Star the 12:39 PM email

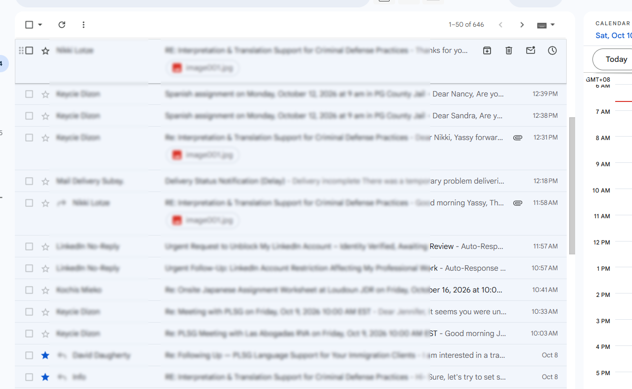[45, 94]
